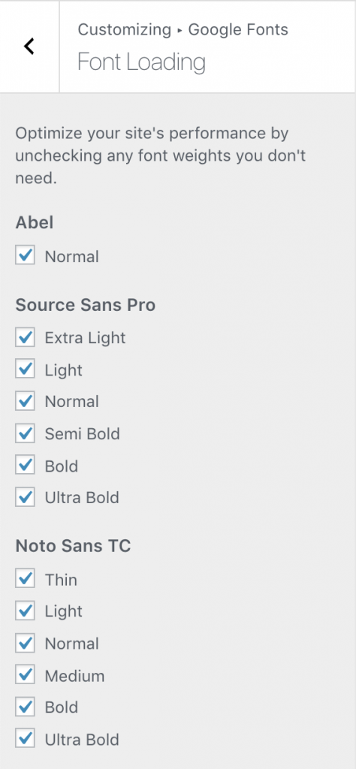Toggle Noto Sans TC Bold checkbox
356x769 pixels.
point(25,707)
